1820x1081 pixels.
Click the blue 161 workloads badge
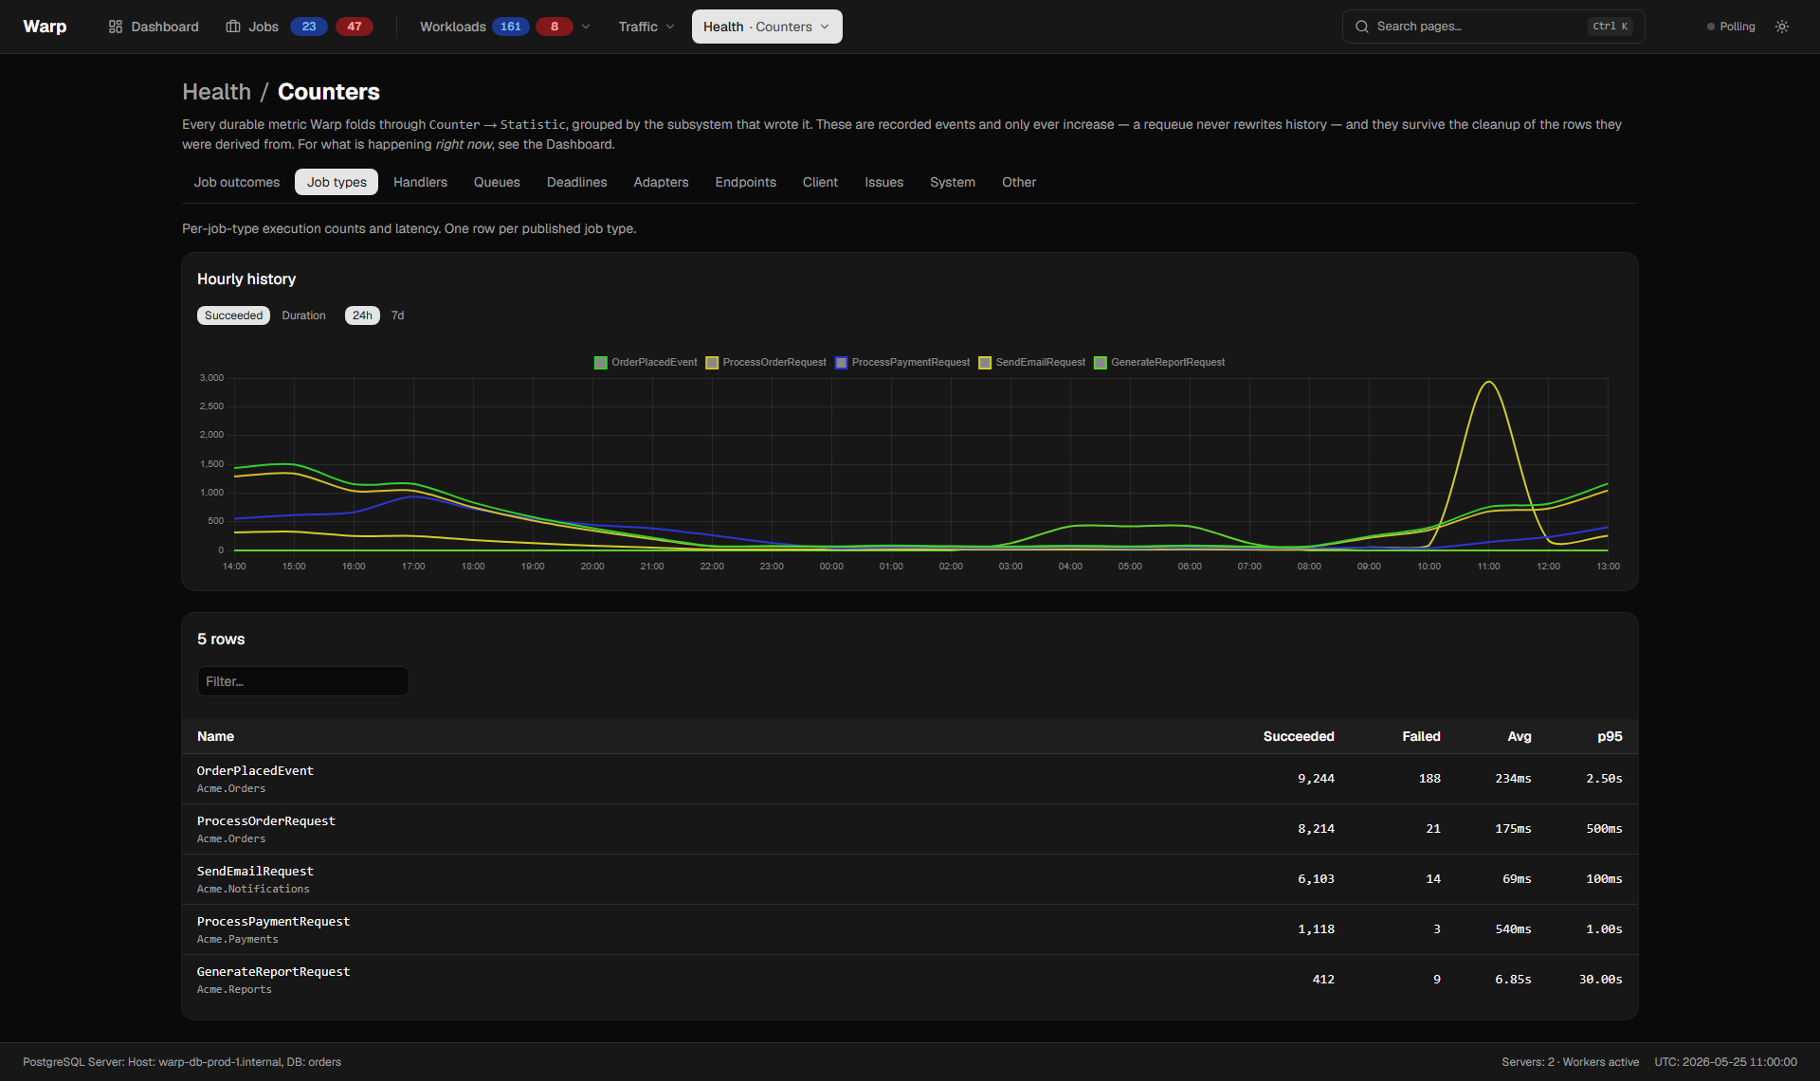coord(511,27)
